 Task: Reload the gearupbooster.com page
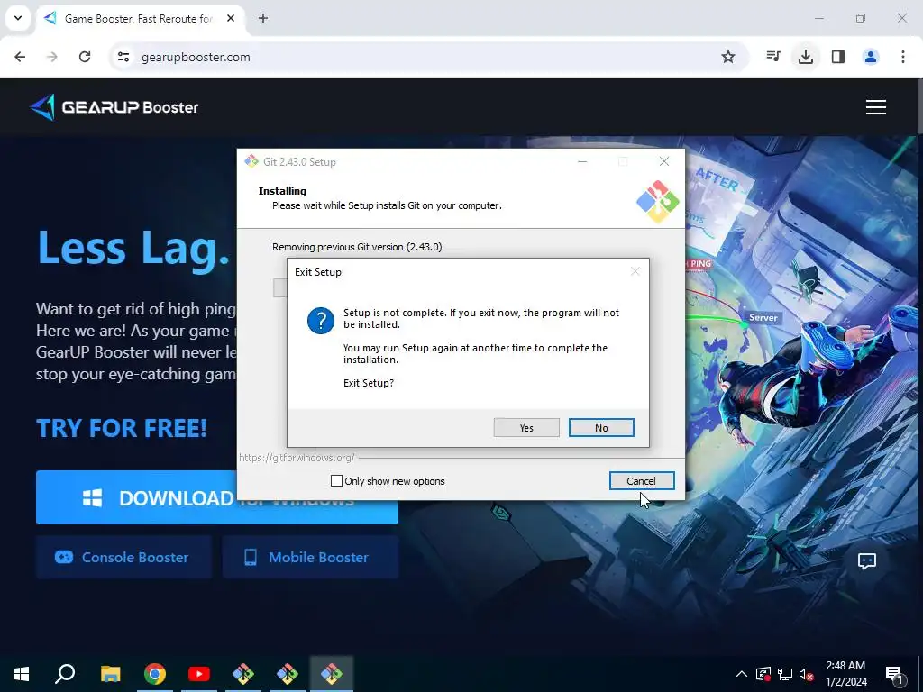coord(85,57)
